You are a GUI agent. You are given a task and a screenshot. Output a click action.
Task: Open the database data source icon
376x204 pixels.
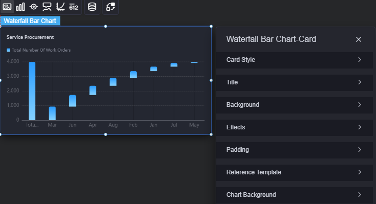pos(92,7)
